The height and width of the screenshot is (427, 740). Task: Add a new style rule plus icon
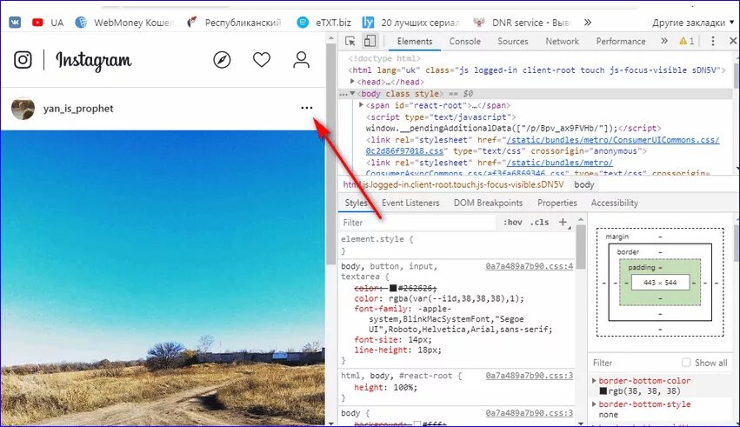point(563,222)
